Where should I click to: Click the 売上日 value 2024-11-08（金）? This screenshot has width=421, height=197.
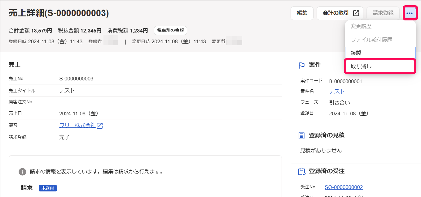pyautogui.click(x=80, y=113)
